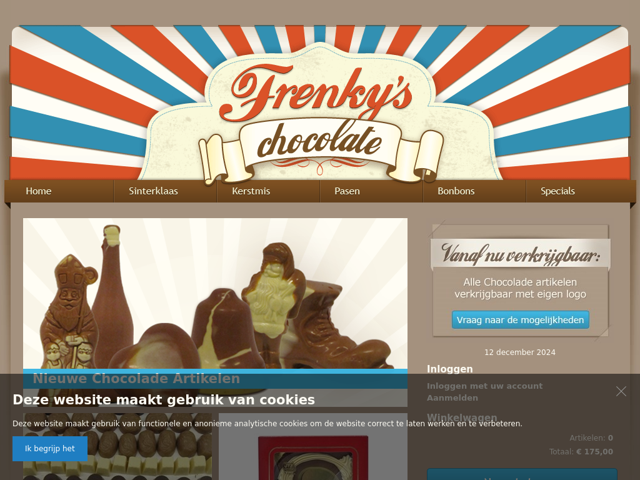Select the Pasen menu item
The image size is (640, 480).
347,191
